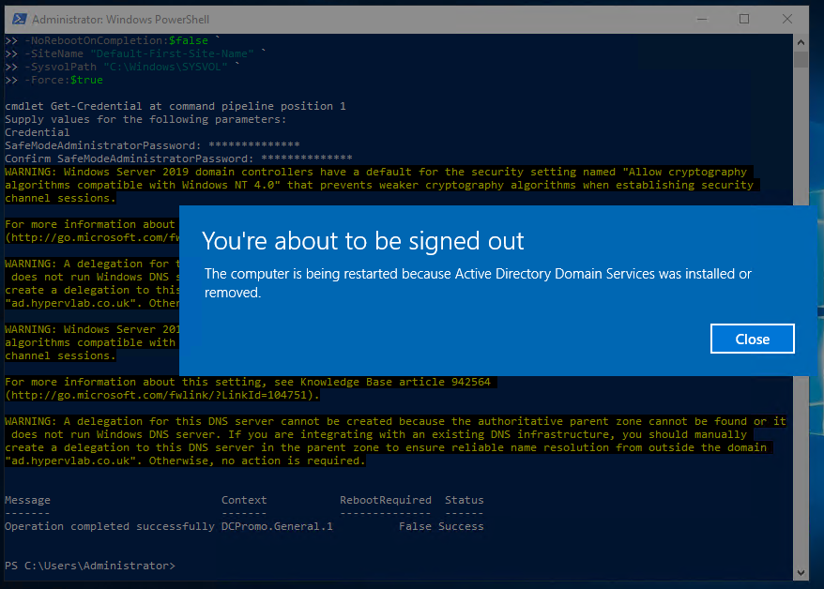Viewport: 824px width, 589px height.
Task: Click "Supply values for the following parameters" line
Action: [145, 119]
